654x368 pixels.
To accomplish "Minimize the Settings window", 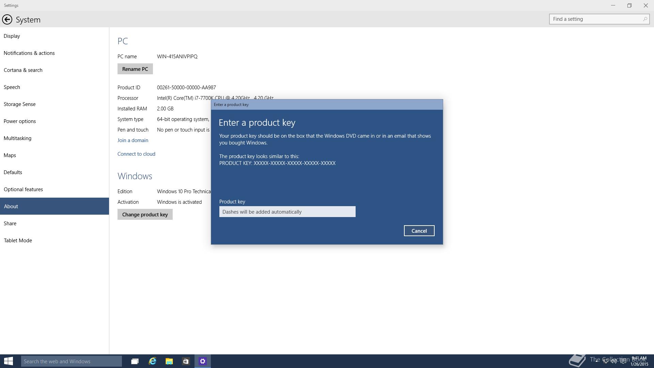I will (x=613, y=5).
